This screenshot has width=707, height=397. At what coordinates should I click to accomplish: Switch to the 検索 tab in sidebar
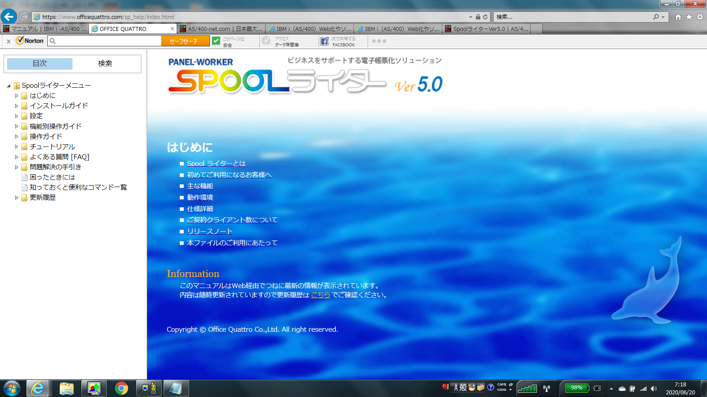[105, 64]
